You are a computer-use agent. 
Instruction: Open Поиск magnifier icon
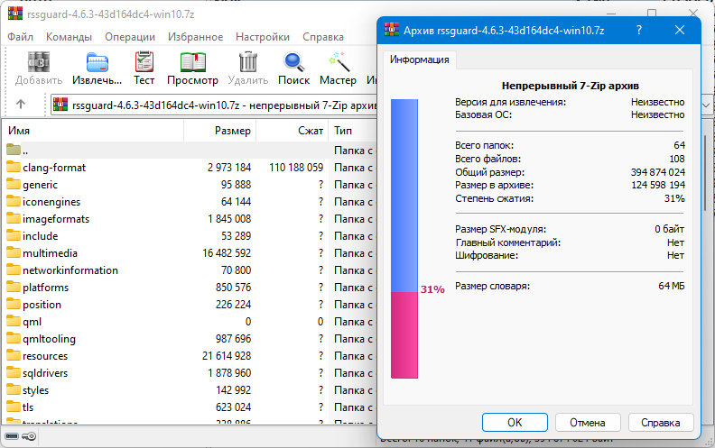click(x=293, y=62)
